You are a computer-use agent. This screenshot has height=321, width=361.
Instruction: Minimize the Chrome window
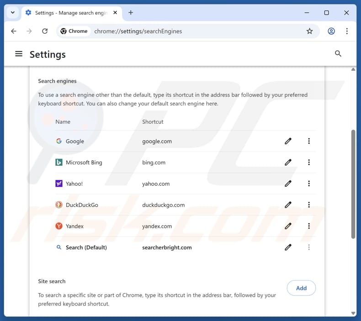tap(307, 13)
